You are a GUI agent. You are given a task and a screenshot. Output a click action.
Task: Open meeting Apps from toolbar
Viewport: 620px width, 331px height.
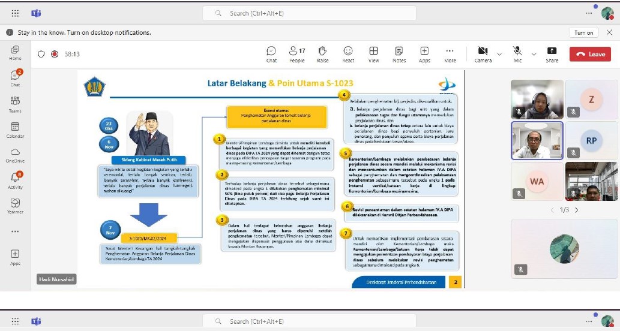424,55
